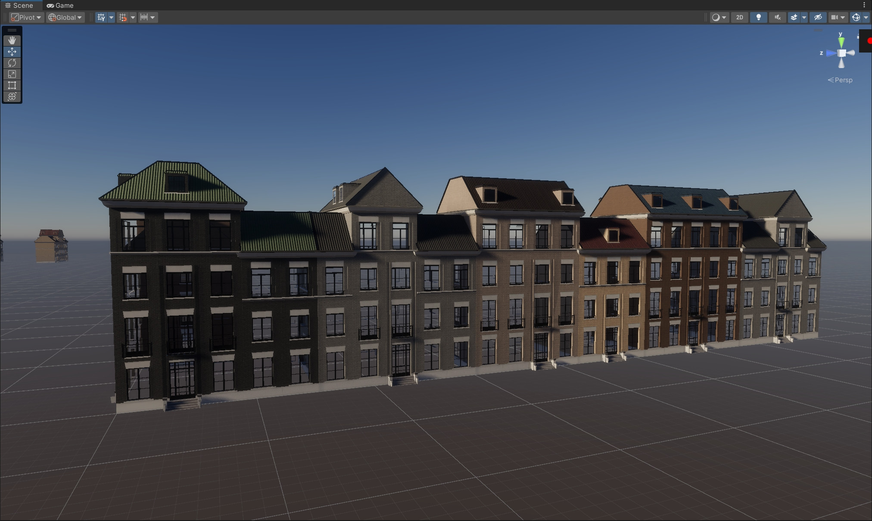
Task: Activate the Move tool
Action: (12, 52)
